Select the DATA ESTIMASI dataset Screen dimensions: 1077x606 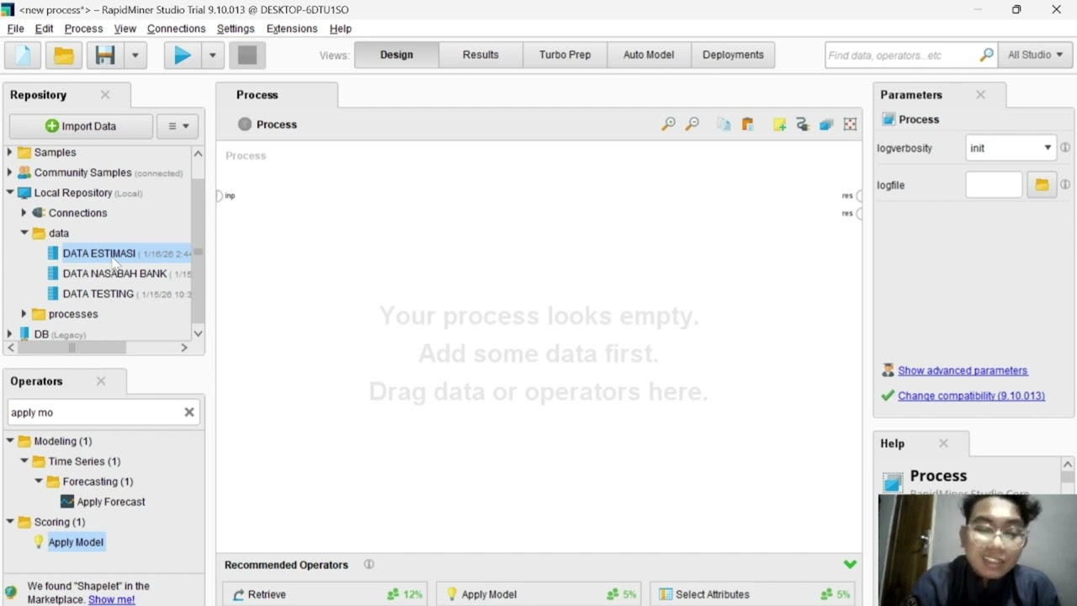tap(98, 253)
